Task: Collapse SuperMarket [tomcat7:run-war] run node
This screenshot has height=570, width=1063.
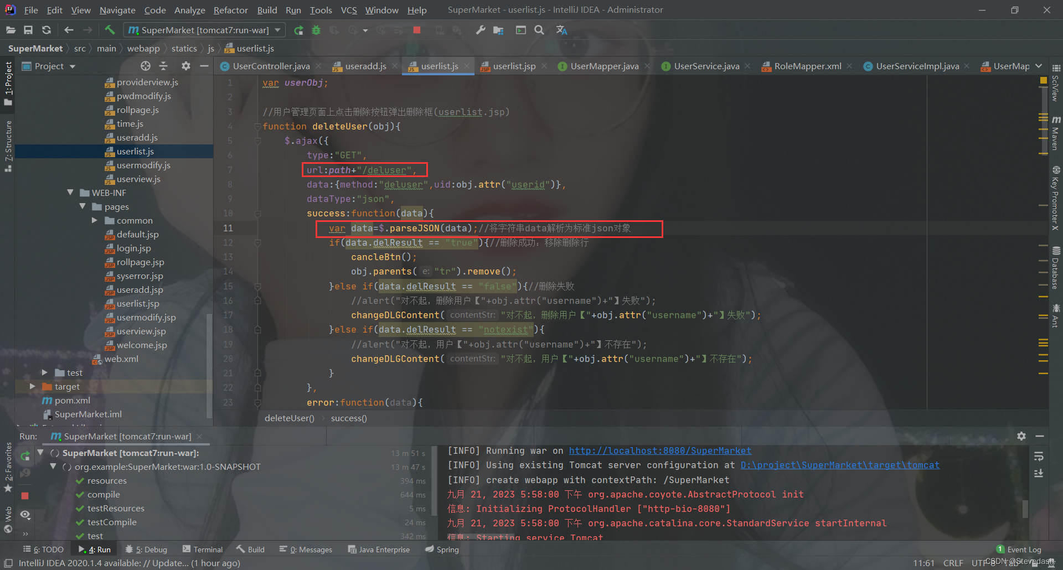Action: point(40,453)
